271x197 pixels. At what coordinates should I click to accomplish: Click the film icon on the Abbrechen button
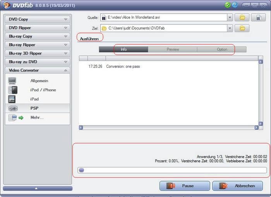[x=223, y=186]
